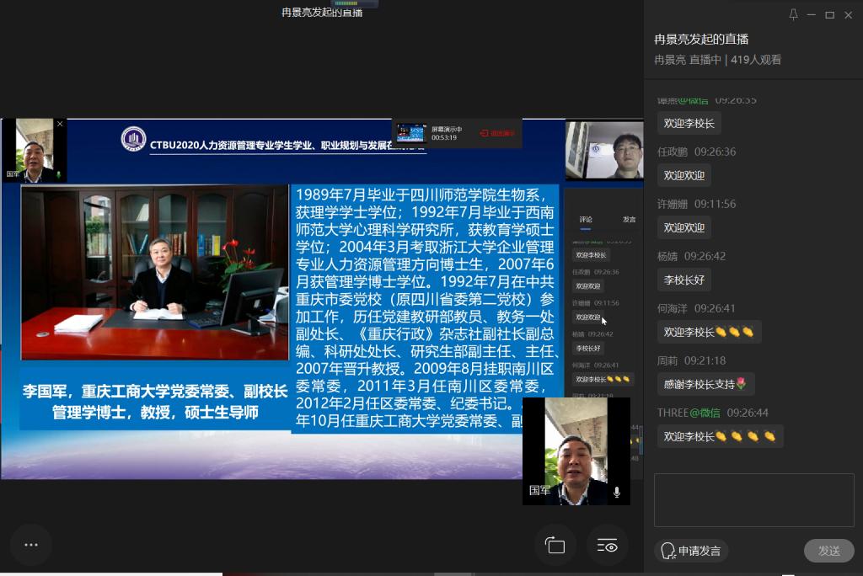
Task: Click 申请发言 request to speak button
Action: pyautogui.click(x=691, y=551)
